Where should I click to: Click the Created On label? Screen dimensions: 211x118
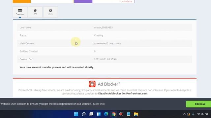pyautogui.click(x=26, y=59)
